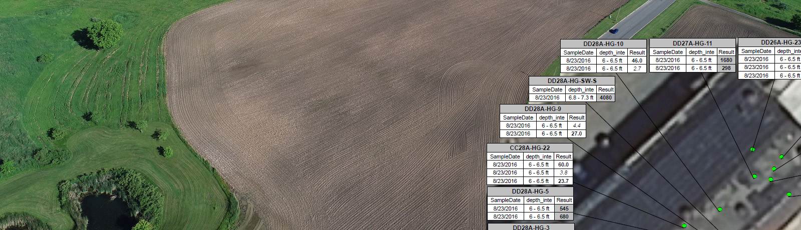Click the DD26A-HG-23 table title

click(x=780, y=42)
